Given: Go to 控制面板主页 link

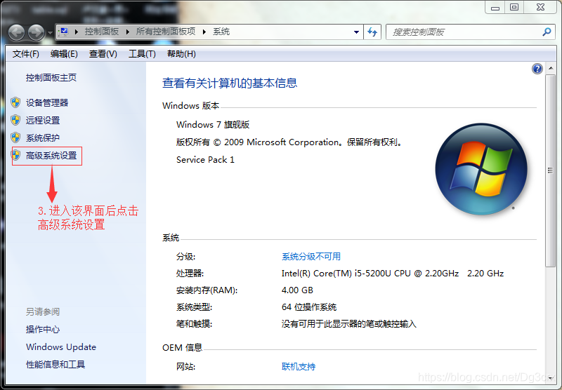Looking at the screenshot, I should click(51, 78).
